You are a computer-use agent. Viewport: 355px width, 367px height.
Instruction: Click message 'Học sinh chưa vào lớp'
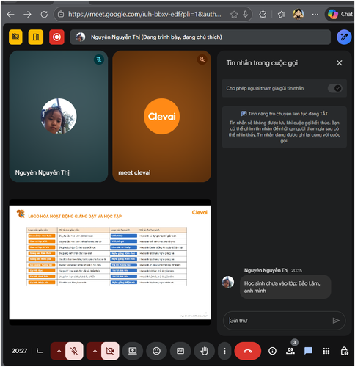click(285, 287)
